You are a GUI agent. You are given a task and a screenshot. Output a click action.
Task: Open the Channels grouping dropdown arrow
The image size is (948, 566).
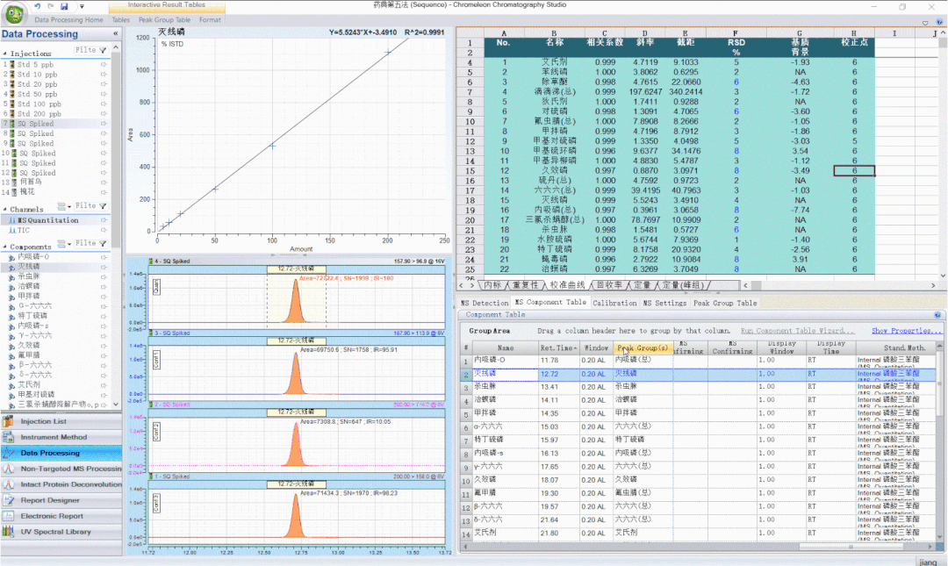pos(69,206)
